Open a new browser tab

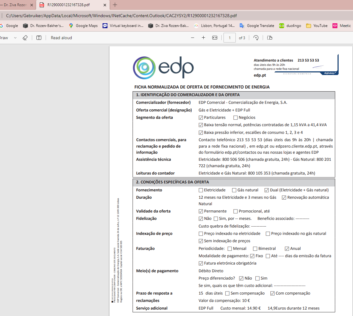pyautogui.click(x=115, y=5)
